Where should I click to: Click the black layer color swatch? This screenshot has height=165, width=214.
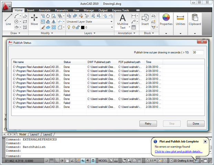click(82, 27)
